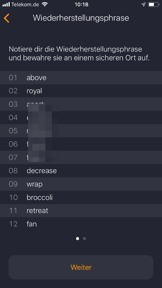Tap the Wiederherstellungsphrase title

(x=81, y=18)
